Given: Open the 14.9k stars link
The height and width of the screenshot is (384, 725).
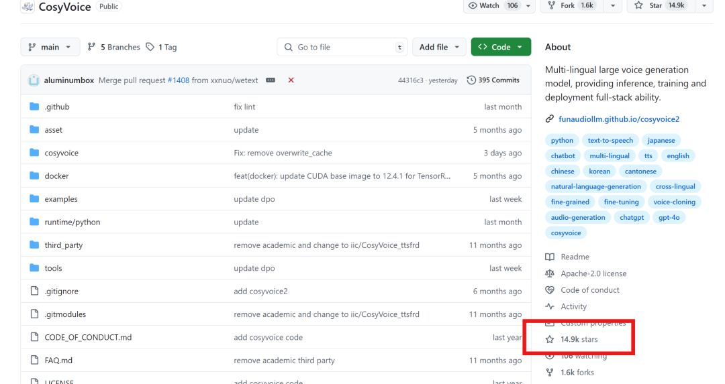Looking at the screenshot, I should 579,339.
